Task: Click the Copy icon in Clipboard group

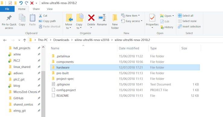Action: pos(22,18)
